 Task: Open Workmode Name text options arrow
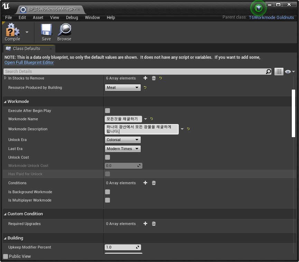(146, 119)
